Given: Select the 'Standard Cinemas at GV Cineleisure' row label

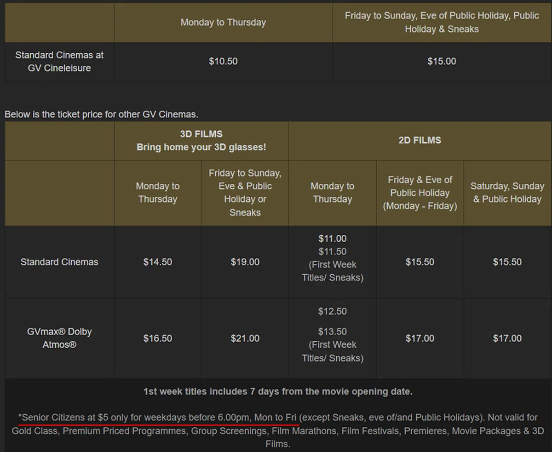Looking at the screenshot, I should tap(59, 62).
